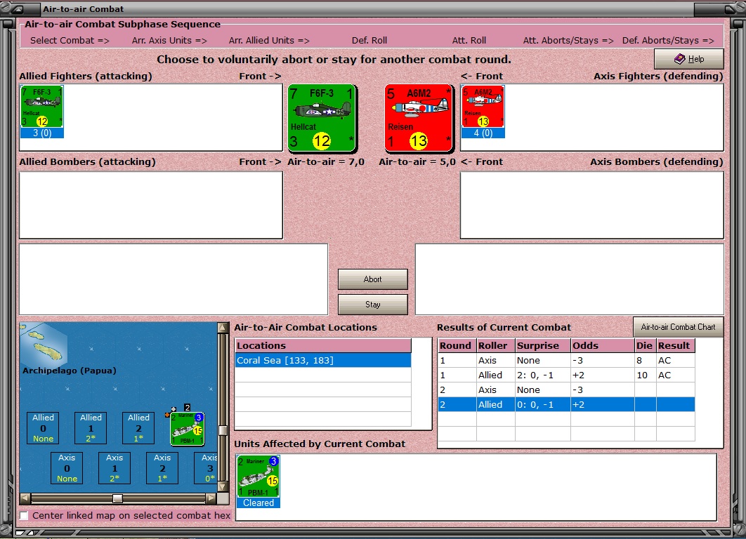Click the Round column header
The image size is (746, 539).
click(x=457, y=345)
